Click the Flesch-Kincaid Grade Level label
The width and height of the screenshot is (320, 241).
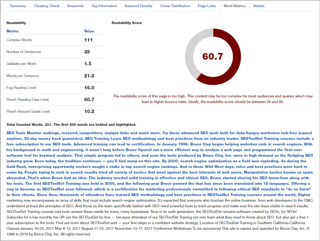click(x=28, y=111)
